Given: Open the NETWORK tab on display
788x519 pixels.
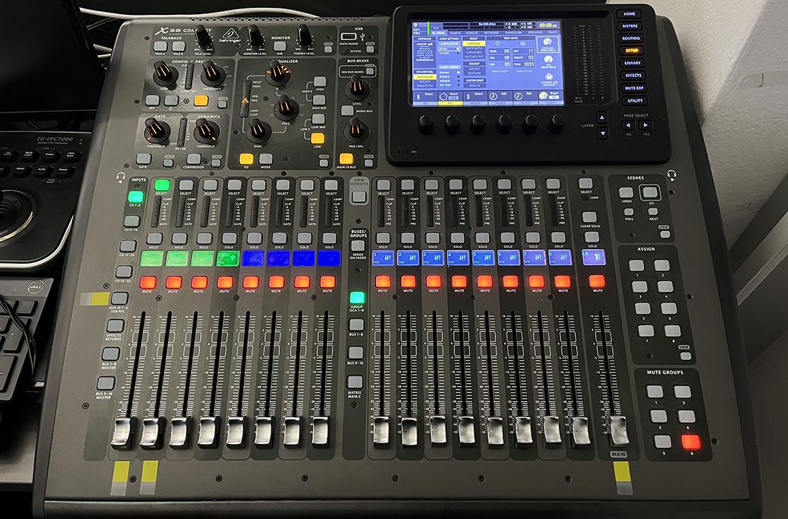Looking at the screenshot, I should [491, 33].
